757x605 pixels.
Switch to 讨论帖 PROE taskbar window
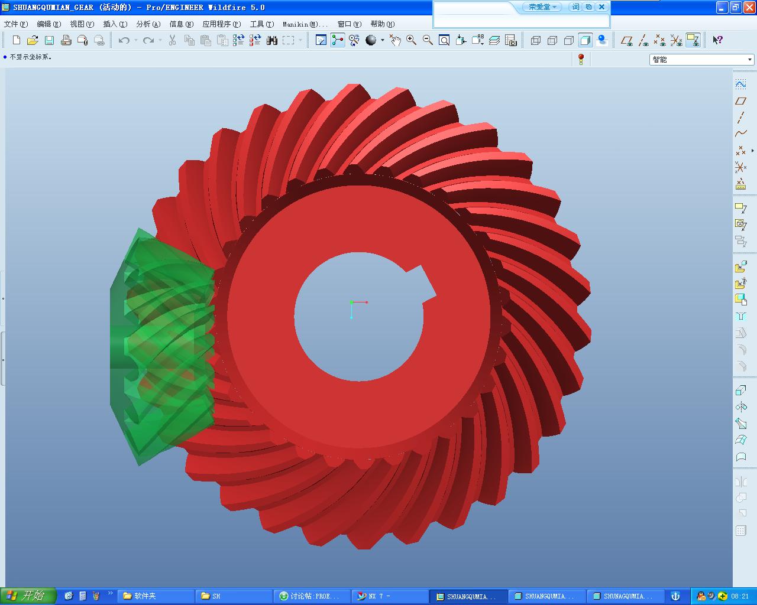click(312, 596)
